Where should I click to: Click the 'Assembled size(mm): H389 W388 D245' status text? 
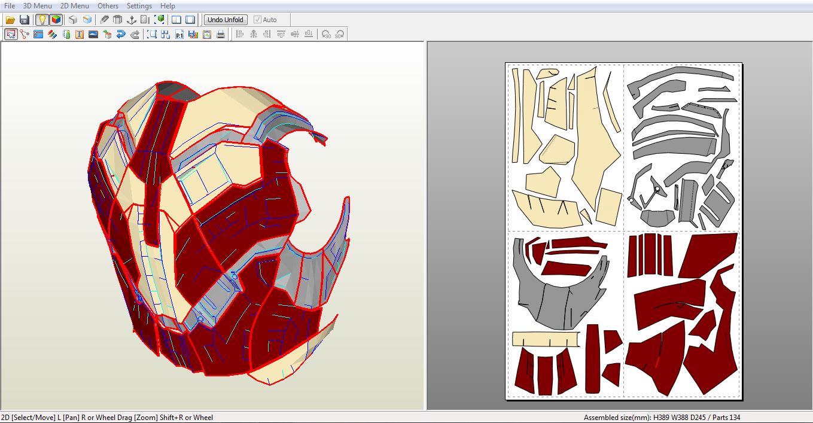coord(644,417)
